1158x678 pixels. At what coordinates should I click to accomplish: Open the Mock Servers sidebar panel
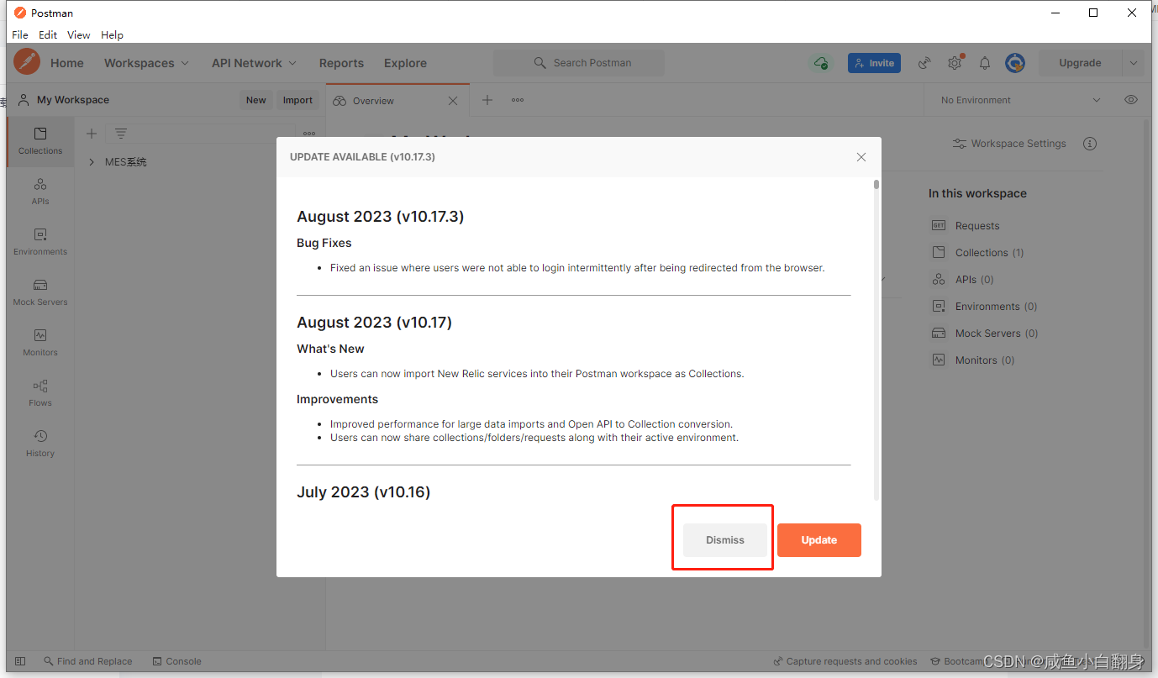click(x=40, y=292)
